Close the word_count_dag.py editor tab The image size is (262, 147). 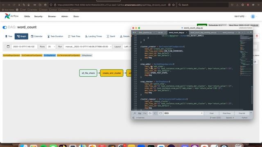[187, 33]
